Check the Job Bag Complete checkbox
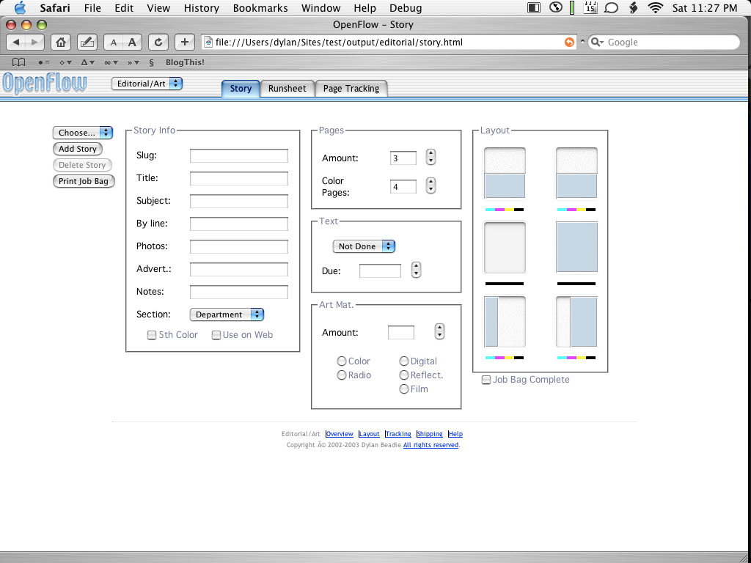This screenshot has width=751, height=563. (x=486, y=380)
